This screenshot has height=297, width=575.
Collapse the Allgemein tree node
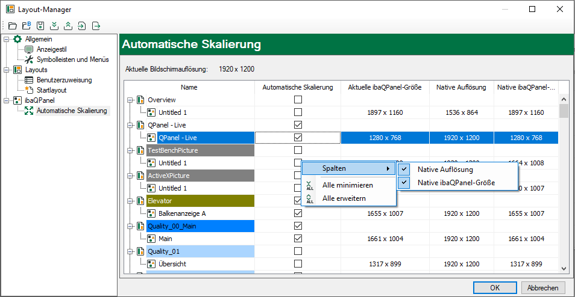tap(7, 39)
